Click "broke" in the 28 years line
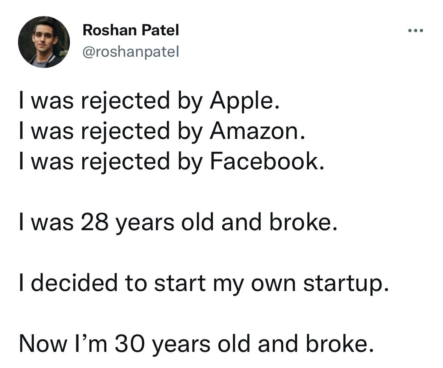Screen dimensions: 443x368 click(x=300, y=222)
